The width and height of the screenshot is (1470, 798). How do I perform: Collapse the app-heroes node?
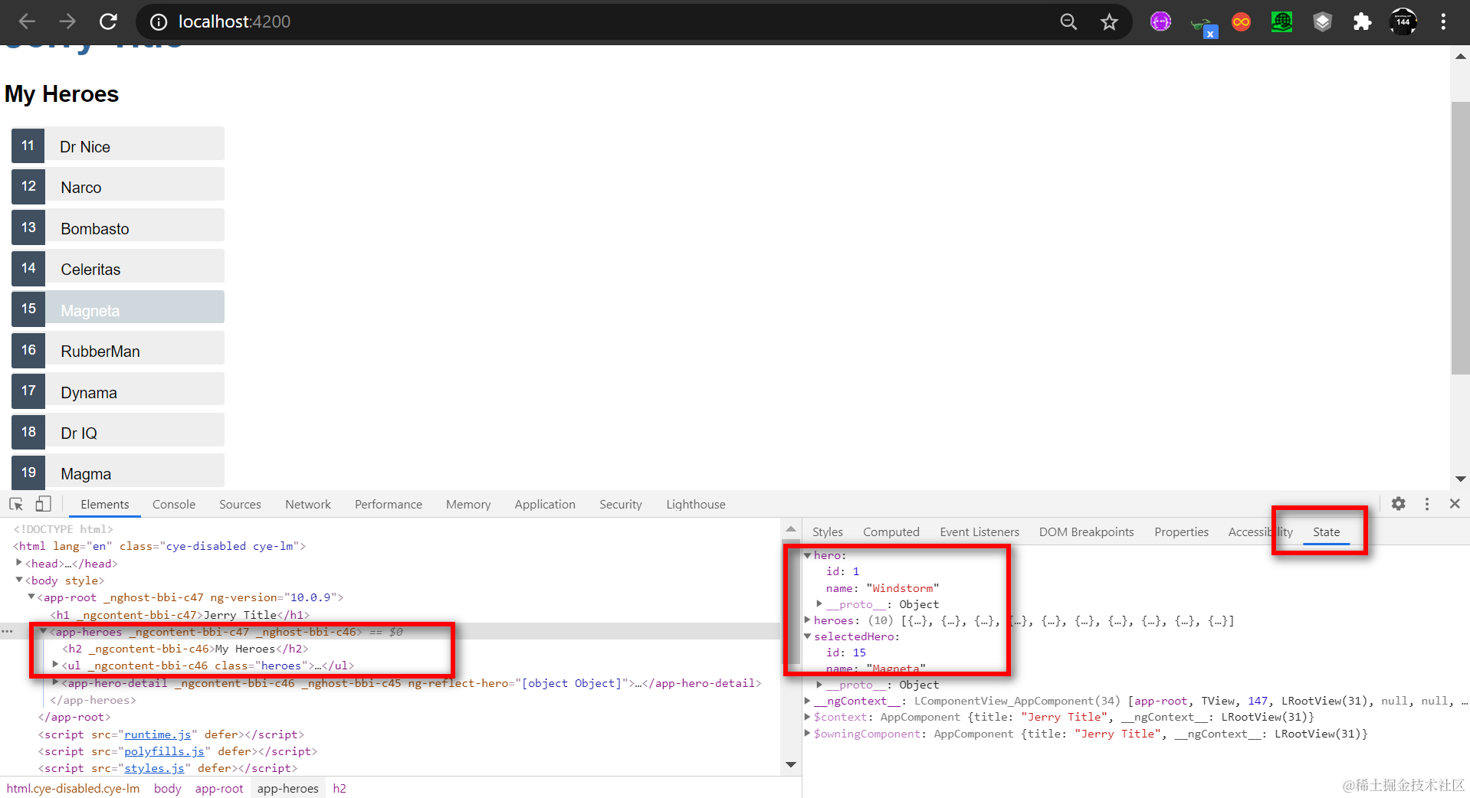44,631
